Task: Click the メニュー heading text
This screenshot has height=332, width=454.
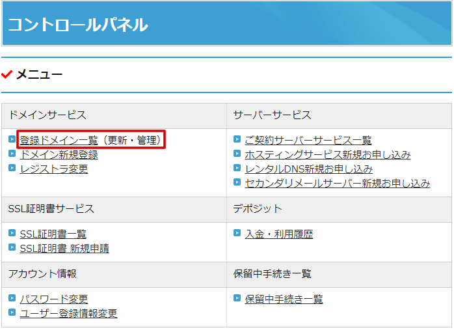Action: coord(39,75)
